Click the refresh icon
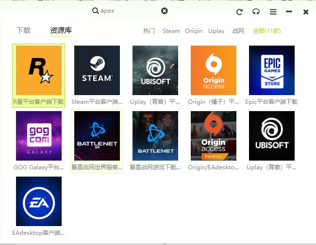 pyautogui.click(x=239, y=12)
